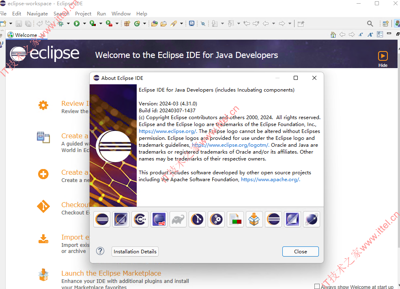Click the m2 Maven plugin icon
The width and height of the screenshot is (400, 289).
[x=159, y=219]
